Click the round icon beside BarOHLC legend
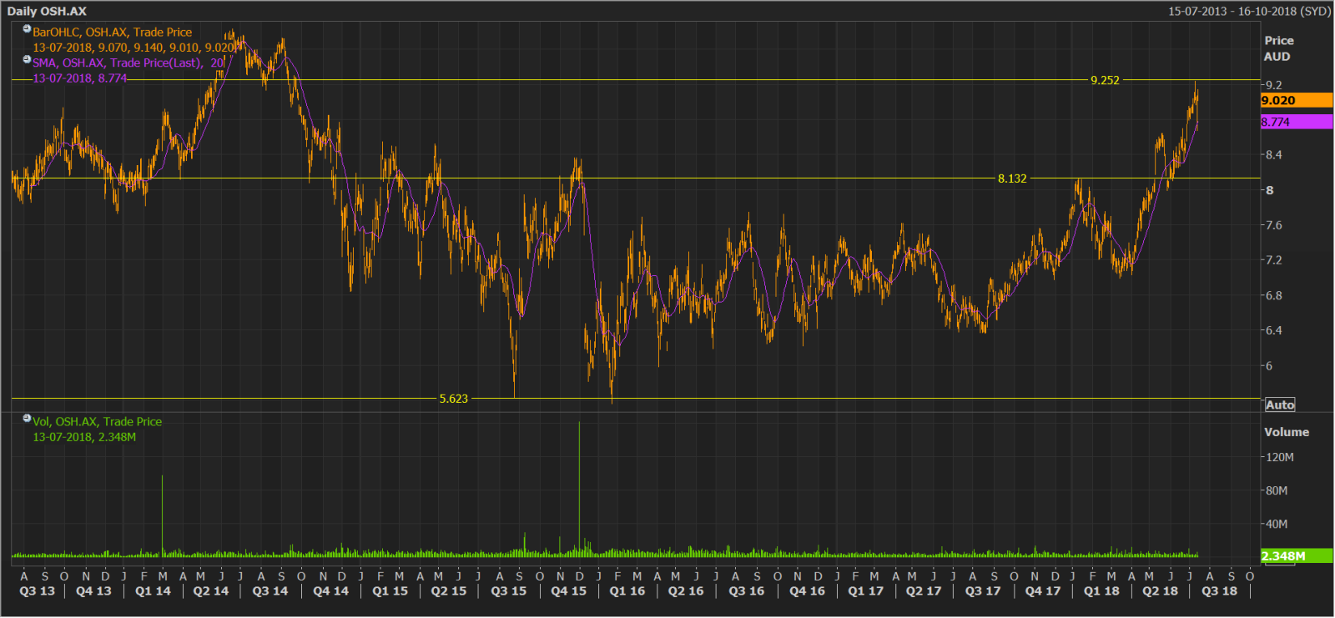This screenshot has width=1335, height=618. point(27,29)
